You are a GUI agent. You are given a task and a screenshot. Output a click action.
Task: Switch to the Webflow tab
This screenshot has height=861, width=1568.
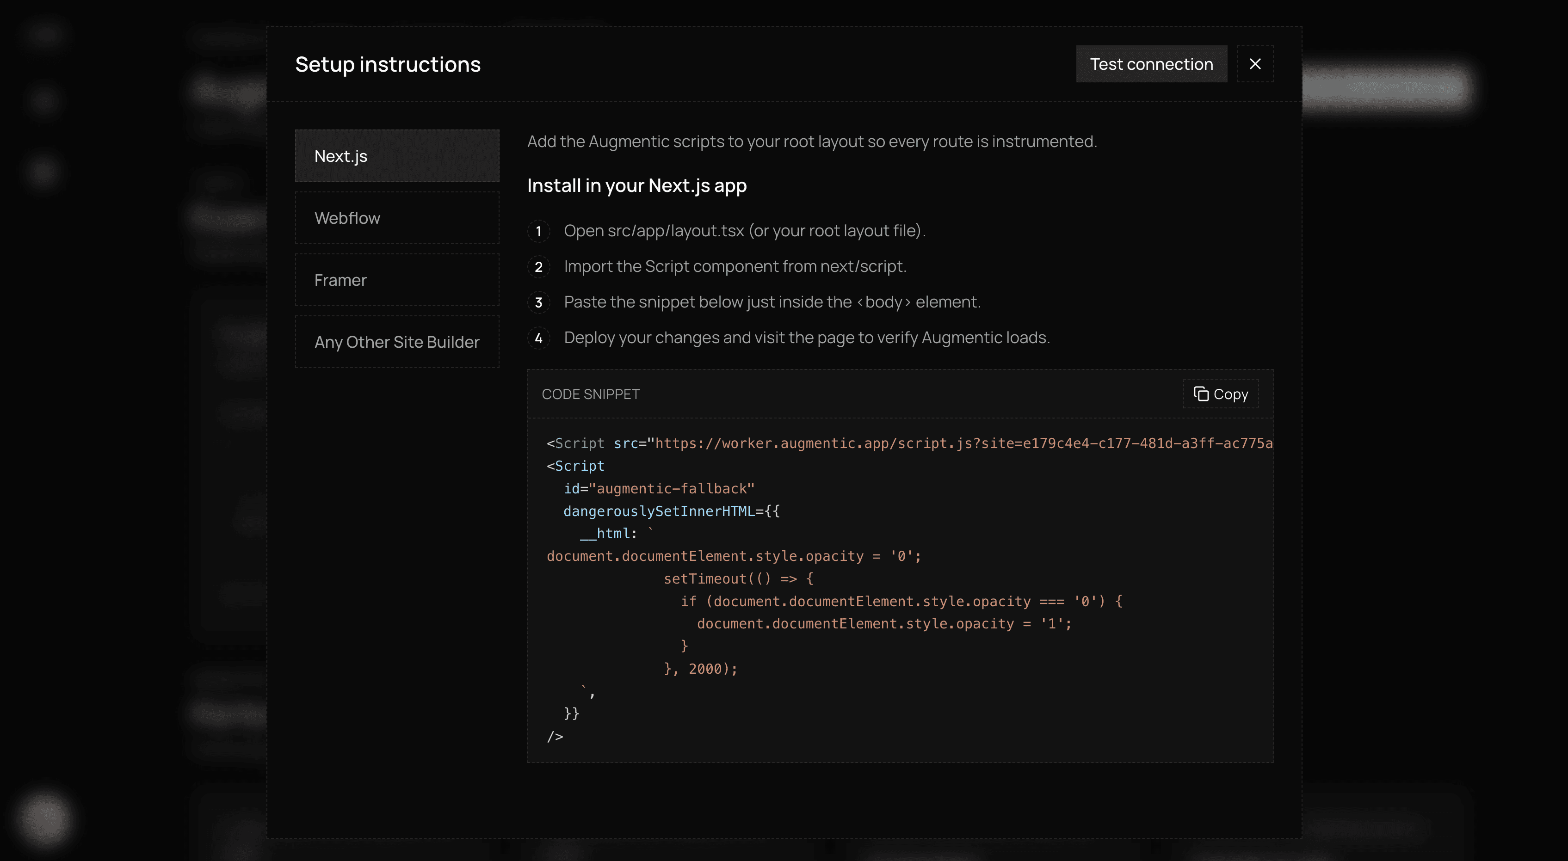[x=397, y=218]
